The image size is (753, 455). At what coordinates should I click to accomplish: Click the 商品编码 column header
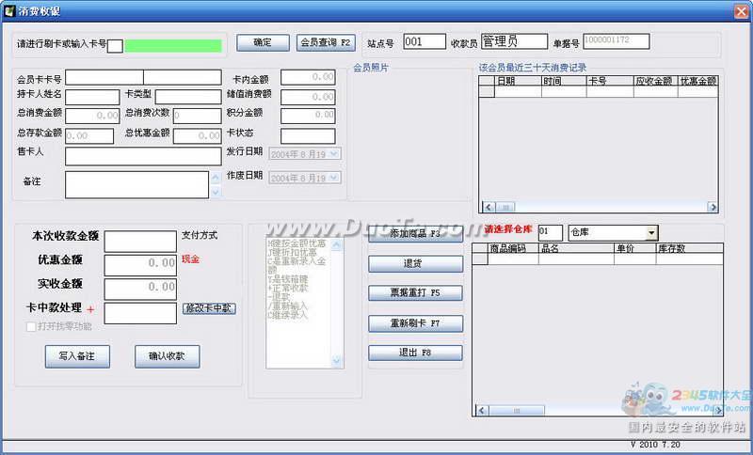[x=513, y=248]
